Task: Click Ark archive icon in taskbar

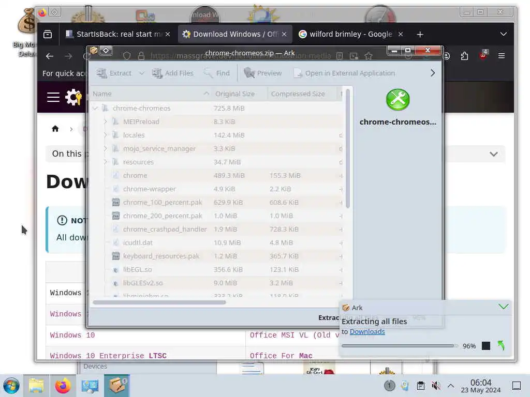Action: pyautogui.click(x=117, y=386)
